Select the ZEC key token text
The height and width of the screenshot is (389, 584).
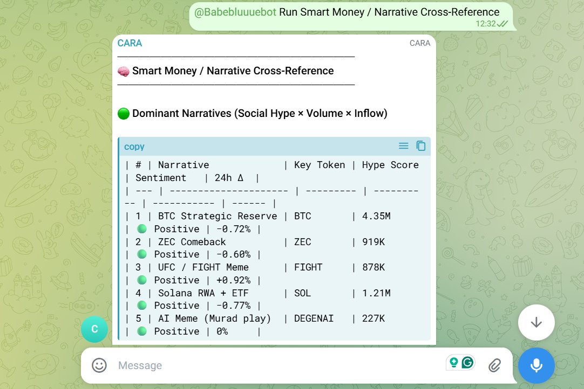coord(302,242)
